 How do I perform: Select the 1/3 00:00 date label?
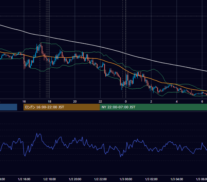click(126, 179)
